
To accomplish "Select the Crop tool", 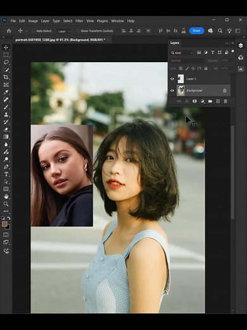I will 6,77.
